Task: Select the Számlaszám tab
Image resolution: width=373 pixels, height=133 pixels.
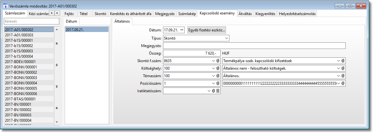Action: [x=15, y=13]
